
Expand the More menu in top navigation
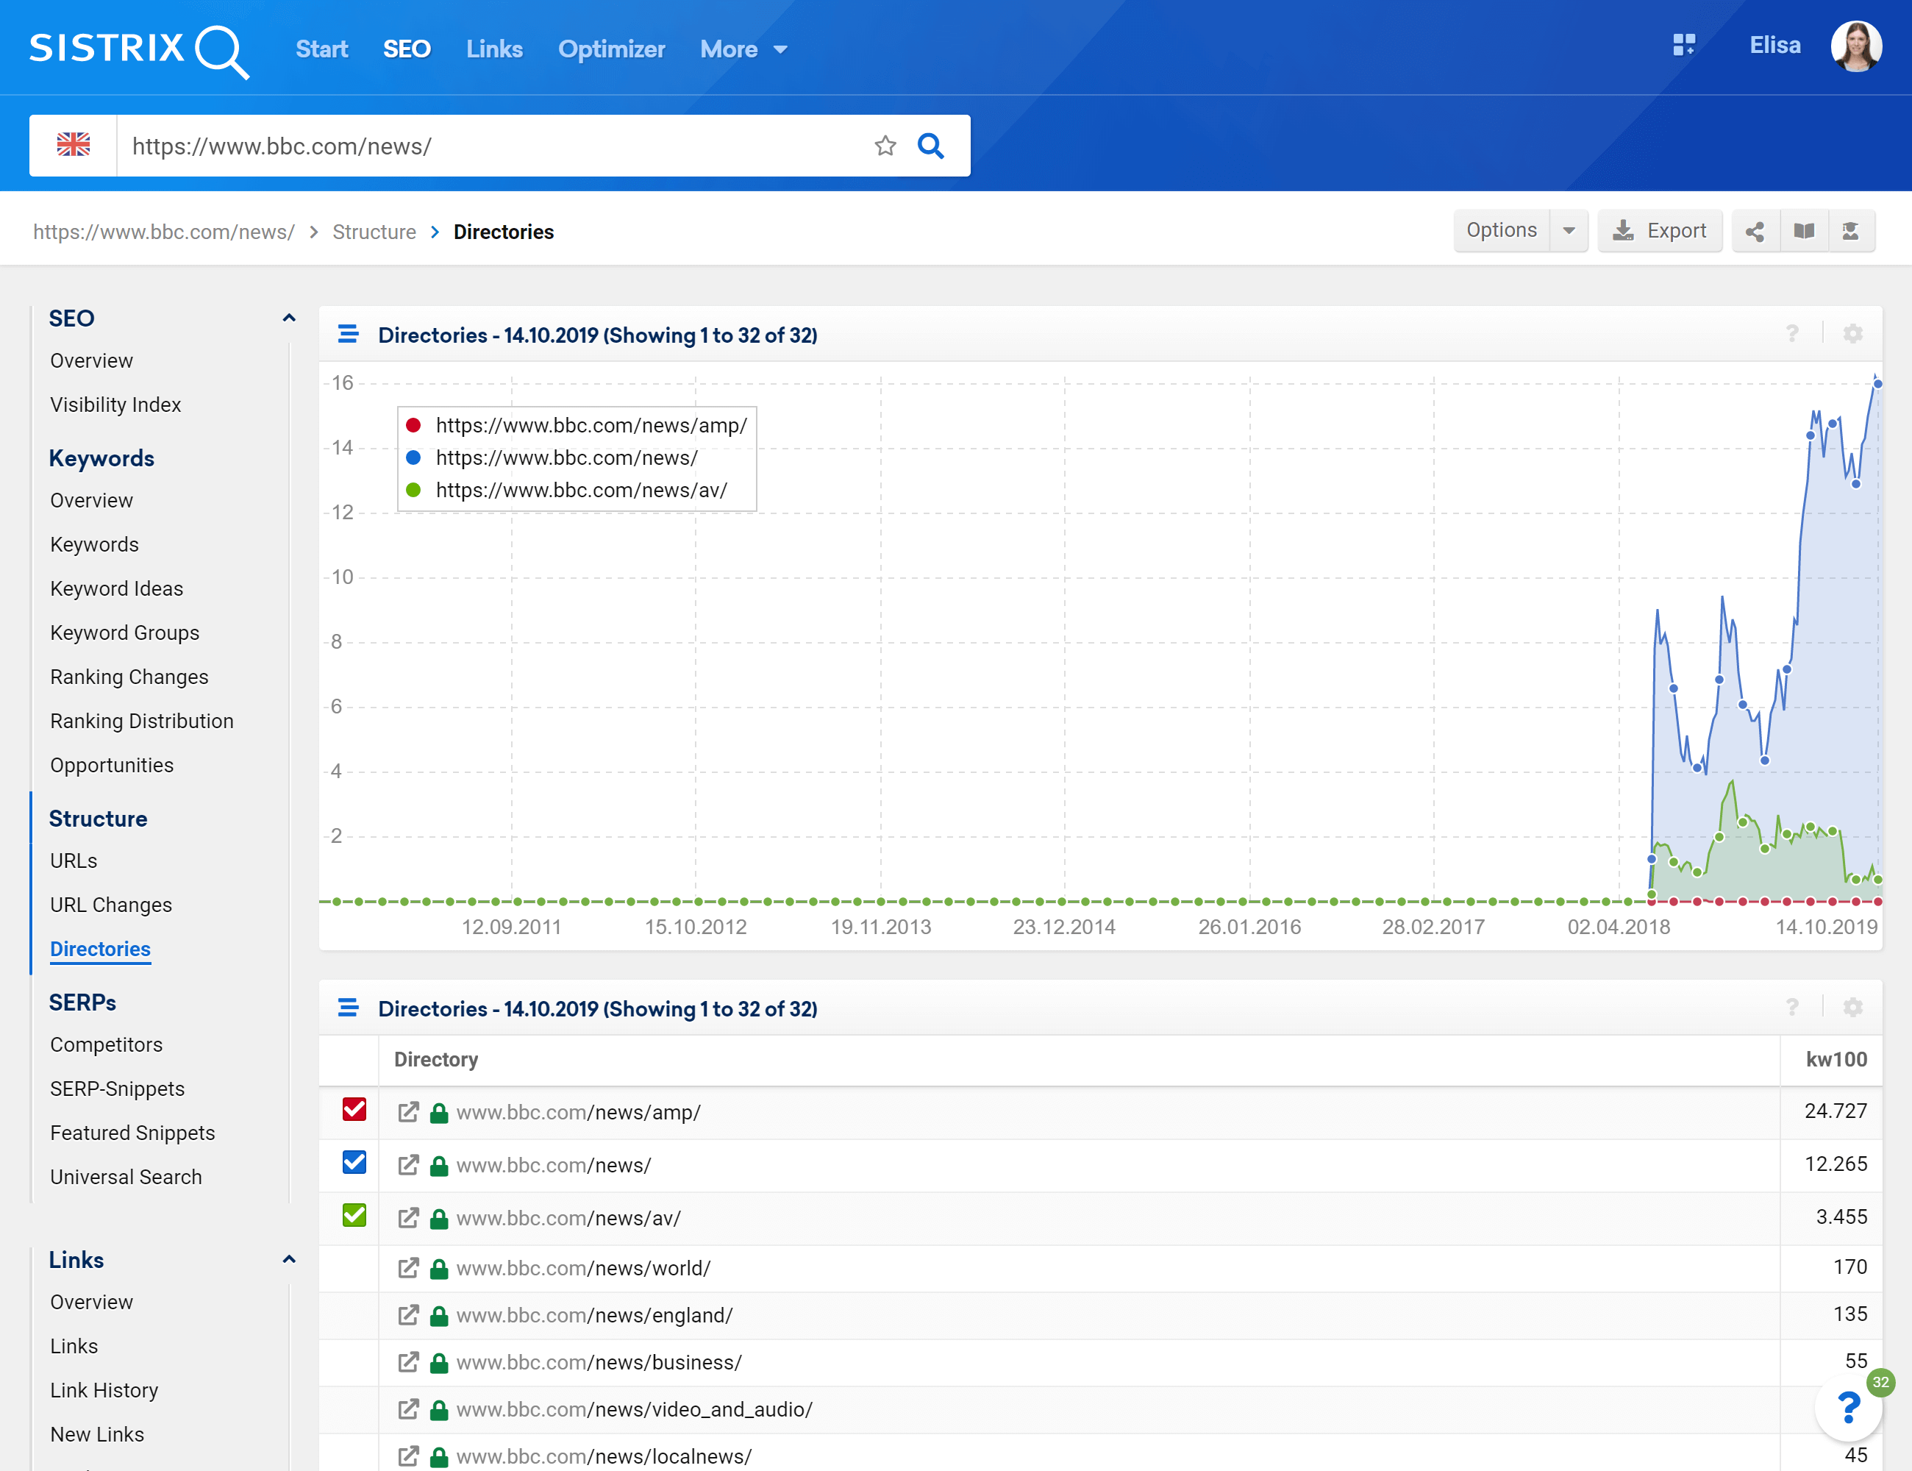click(743, 49)
